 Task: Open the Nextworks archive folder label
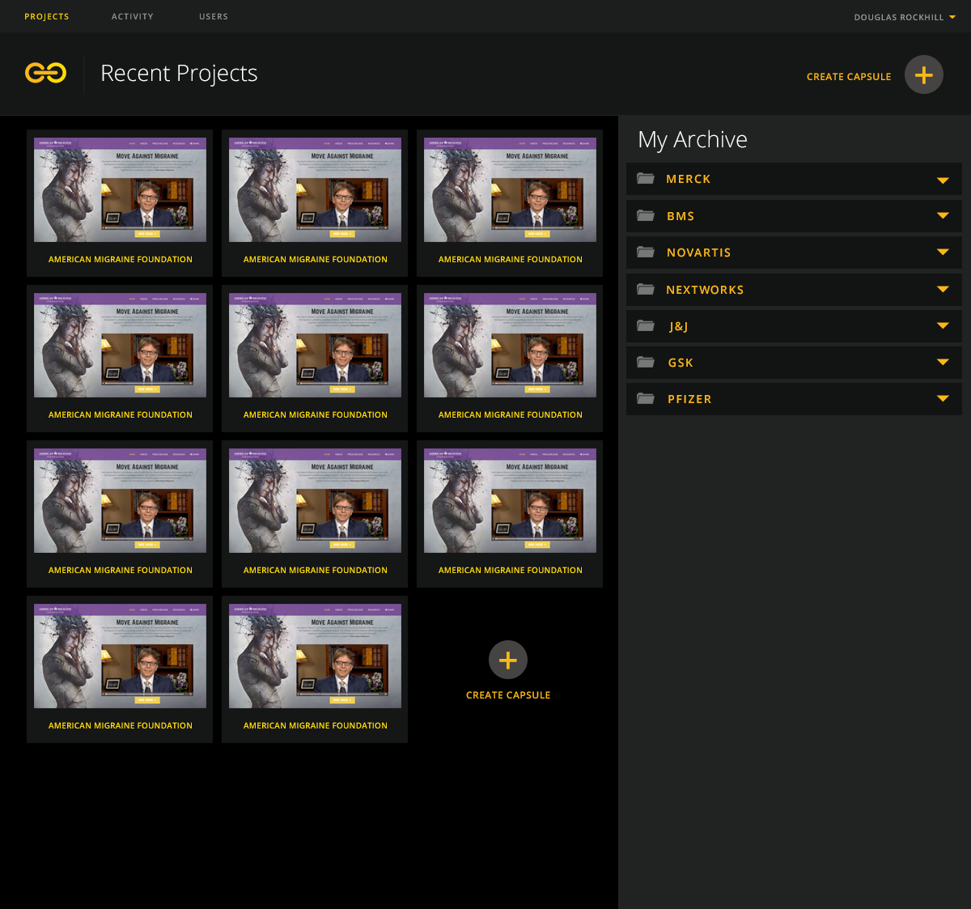tap(705, 290)
